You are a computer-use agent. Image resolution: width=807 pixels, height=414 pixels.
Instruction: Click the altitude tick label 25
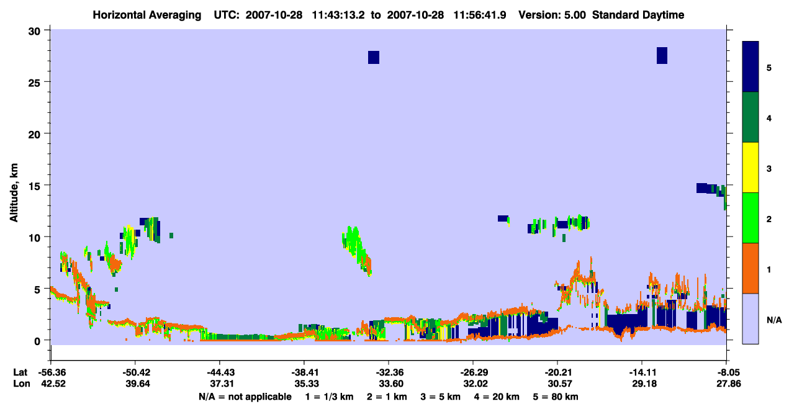tap(36, 82)
